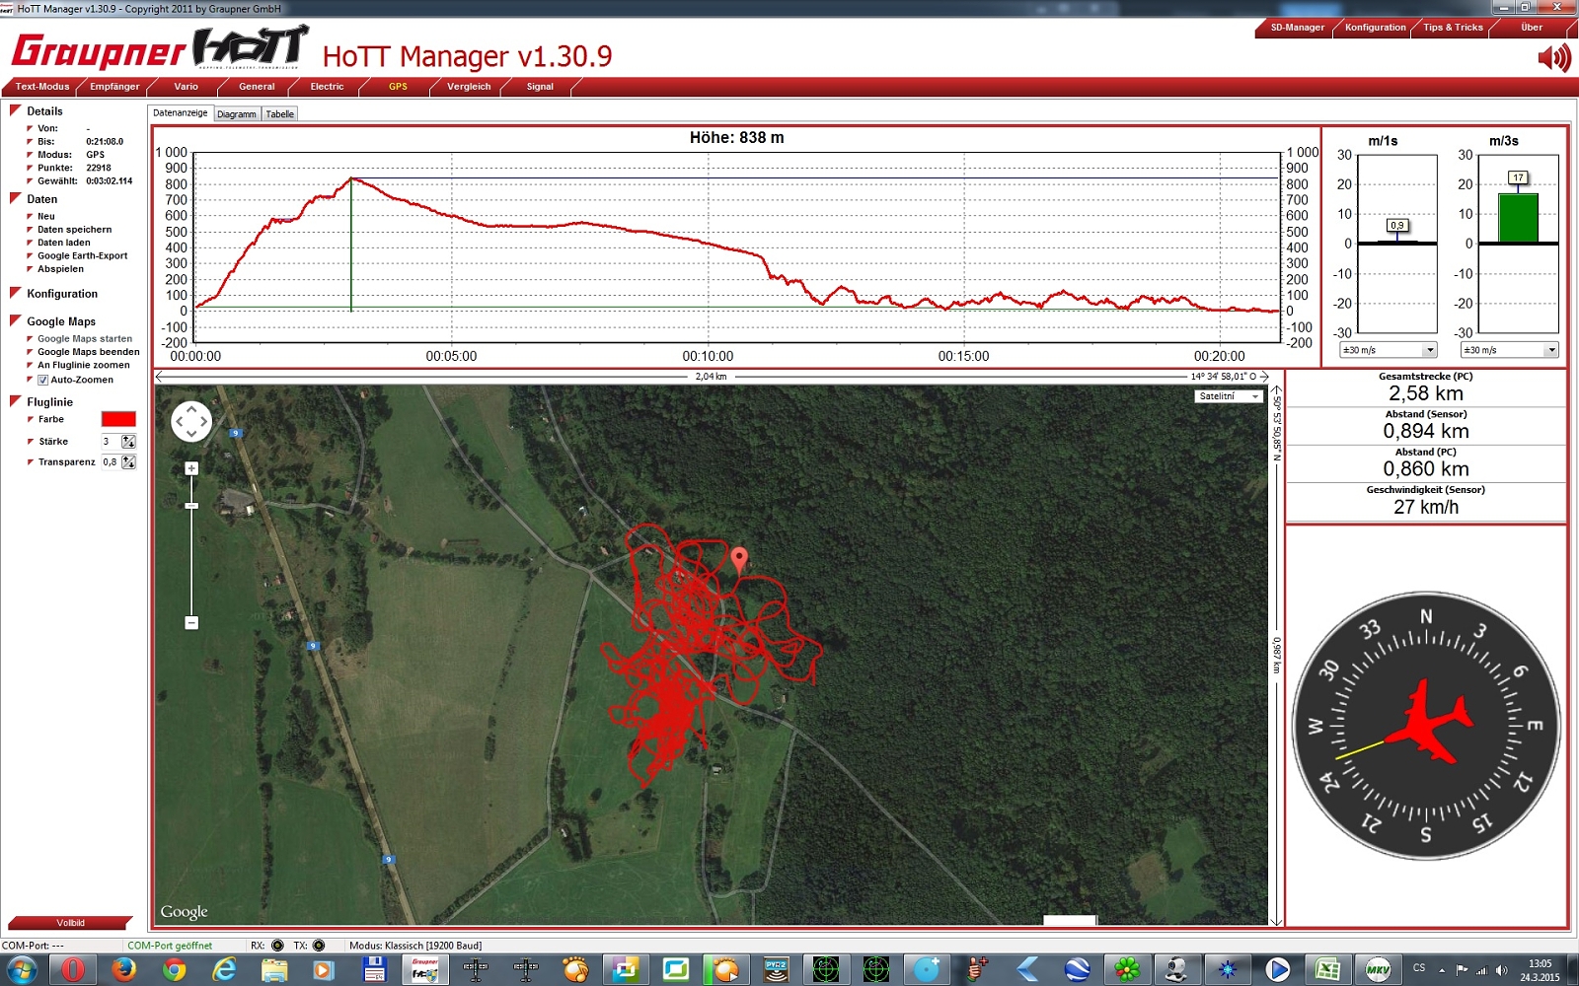
Task: Click the Windows Media Player taskbar icon
Action: click(324, 970)
